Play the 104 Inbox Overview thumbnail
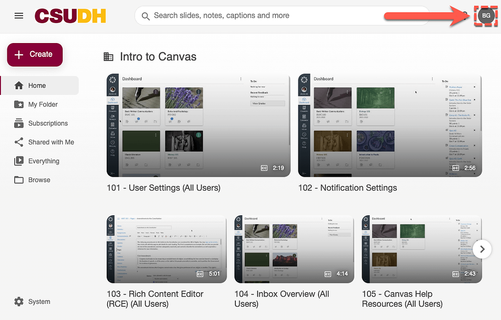The image size is (501, 320). (294, 250)
